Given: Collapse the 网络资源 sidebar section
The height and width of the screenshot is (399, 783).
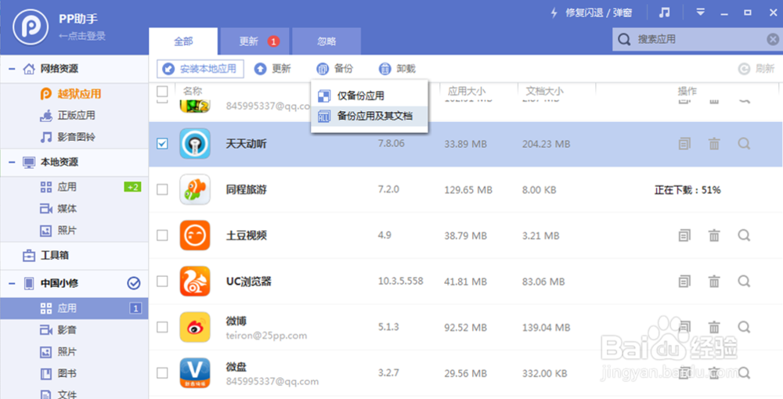Looking at the screenshot, I should (x=12, y=69).
